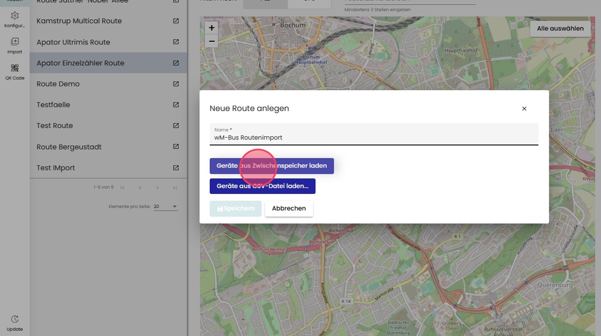
Task: Zoom in on the map
Action: click(x=211, y=28)
